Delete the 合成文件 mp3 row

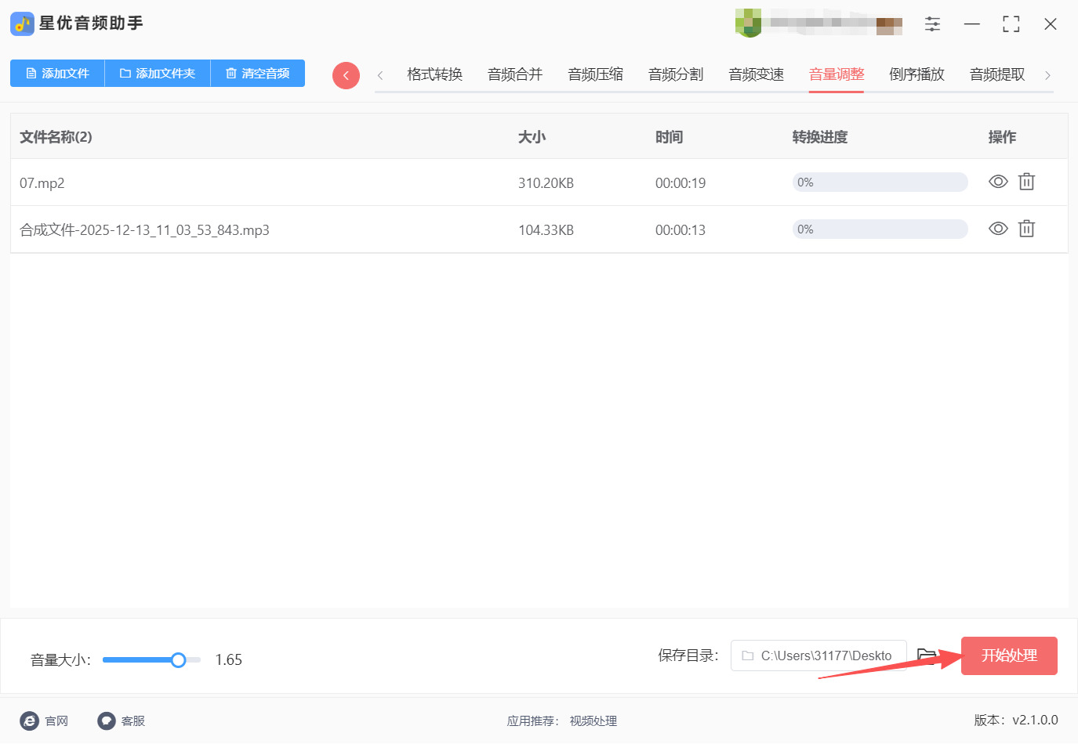point(1027,229)
